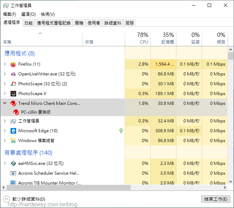Click the vertical scrollbar up arrow
This screenshot has height=208, width=234.
230,49
